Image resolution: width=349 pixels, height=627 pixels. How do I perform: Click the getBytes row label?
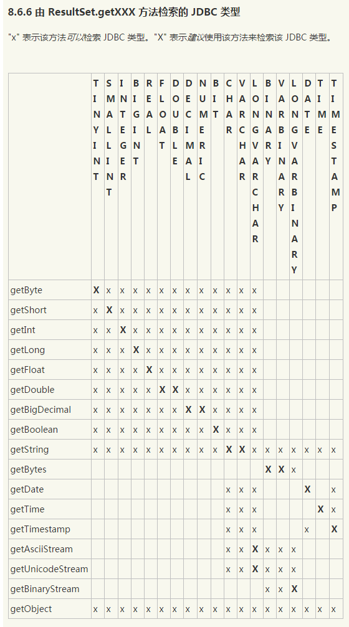pyautogui.click(x=28, y=469)
